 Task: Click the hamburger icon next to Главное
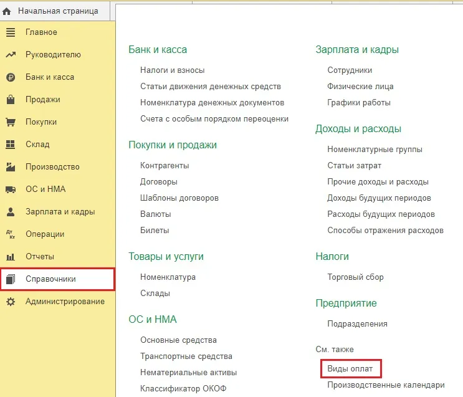point(10,32)
